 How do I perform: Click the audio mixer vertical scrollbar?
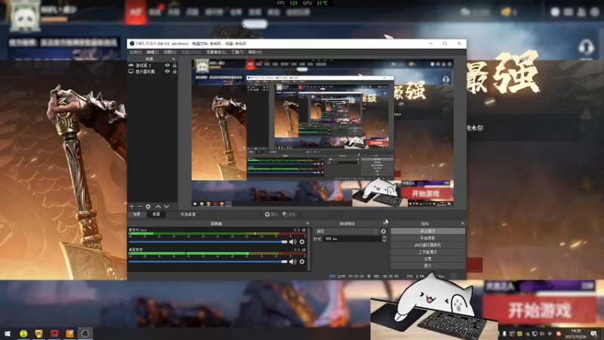click(x=310, y=249)
